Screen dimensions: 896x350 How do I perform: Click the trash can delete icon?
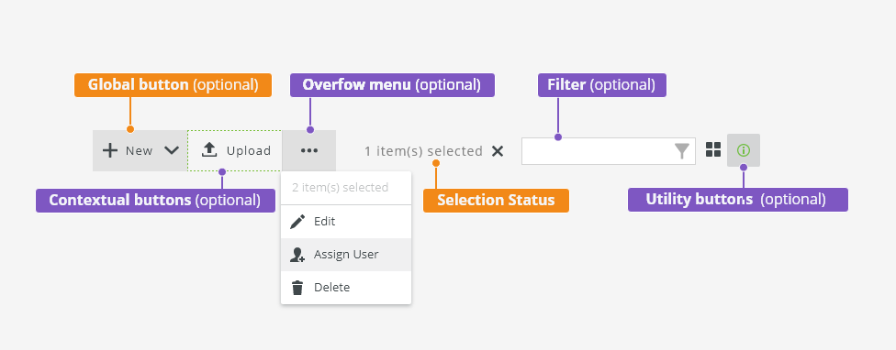pos(297,288)
